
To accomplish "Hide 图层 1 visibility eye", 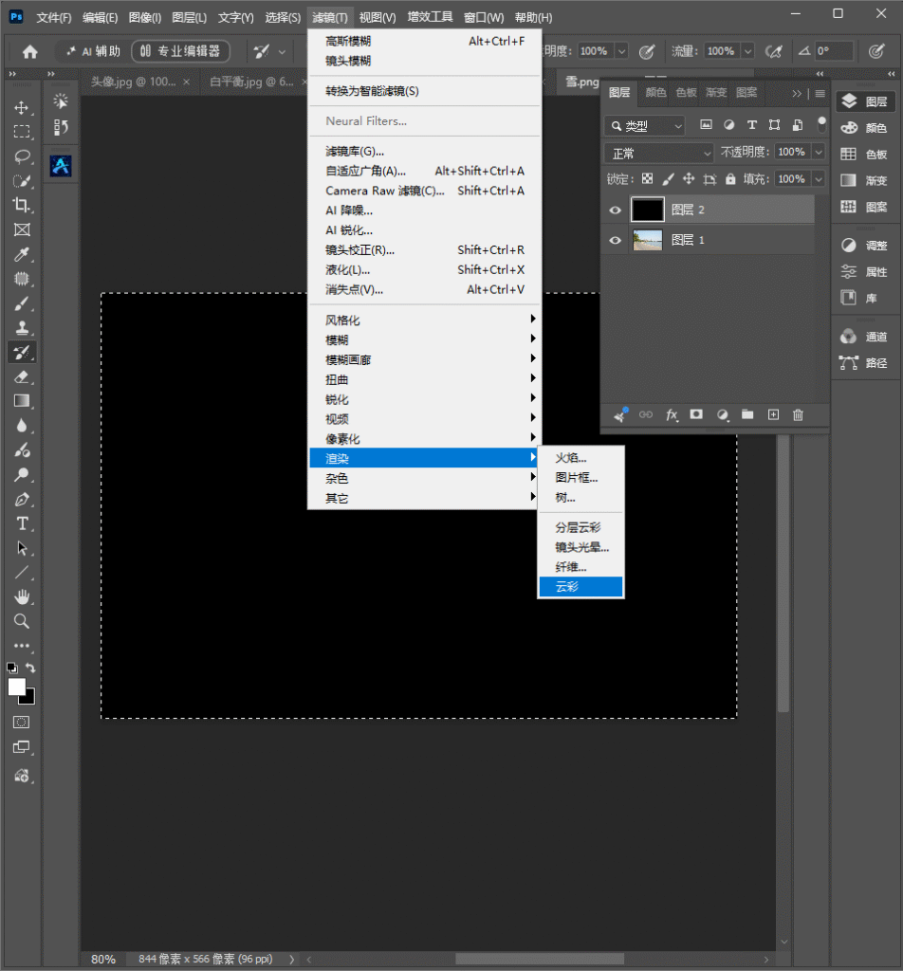I will tap(615, 240).
